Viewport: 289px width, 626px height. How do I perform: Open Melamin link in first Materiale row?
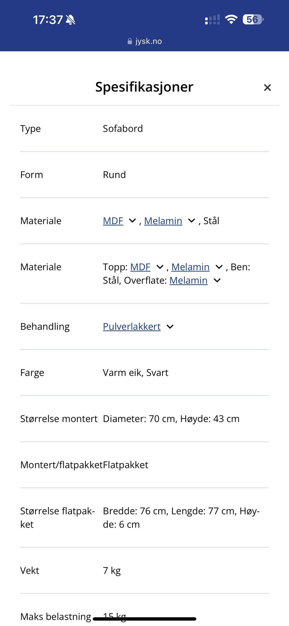click(163, 221)
